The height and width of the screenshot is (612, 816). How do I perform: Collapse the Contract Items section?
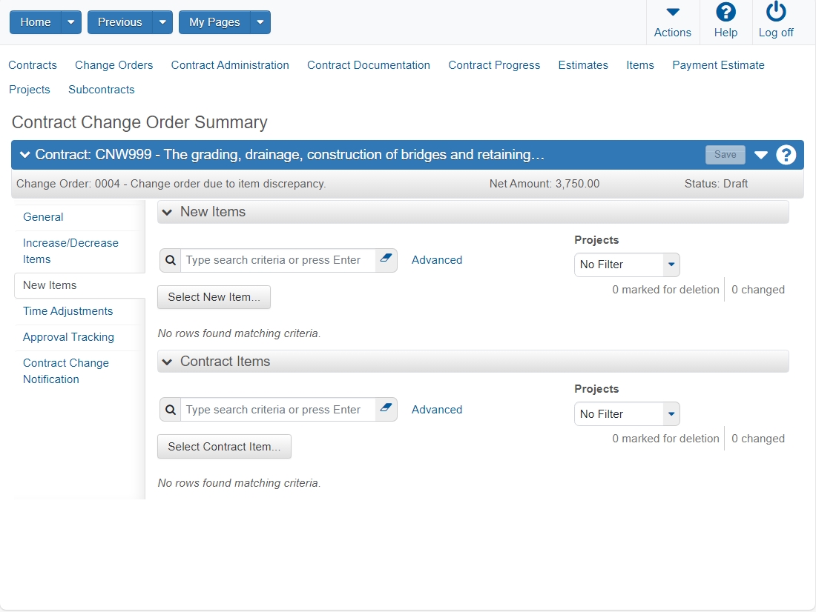(167, 362)
